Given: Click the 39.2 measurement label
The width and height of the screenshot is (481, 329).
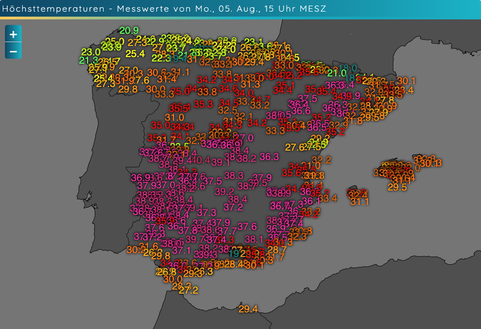Looking at the screenshot, I should (224, 191).
